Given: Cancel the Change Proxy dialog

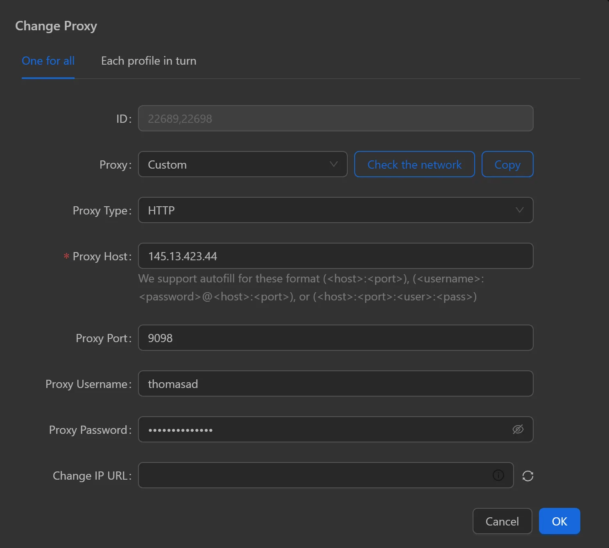Looking at the screenshot, I should point(502,521).
